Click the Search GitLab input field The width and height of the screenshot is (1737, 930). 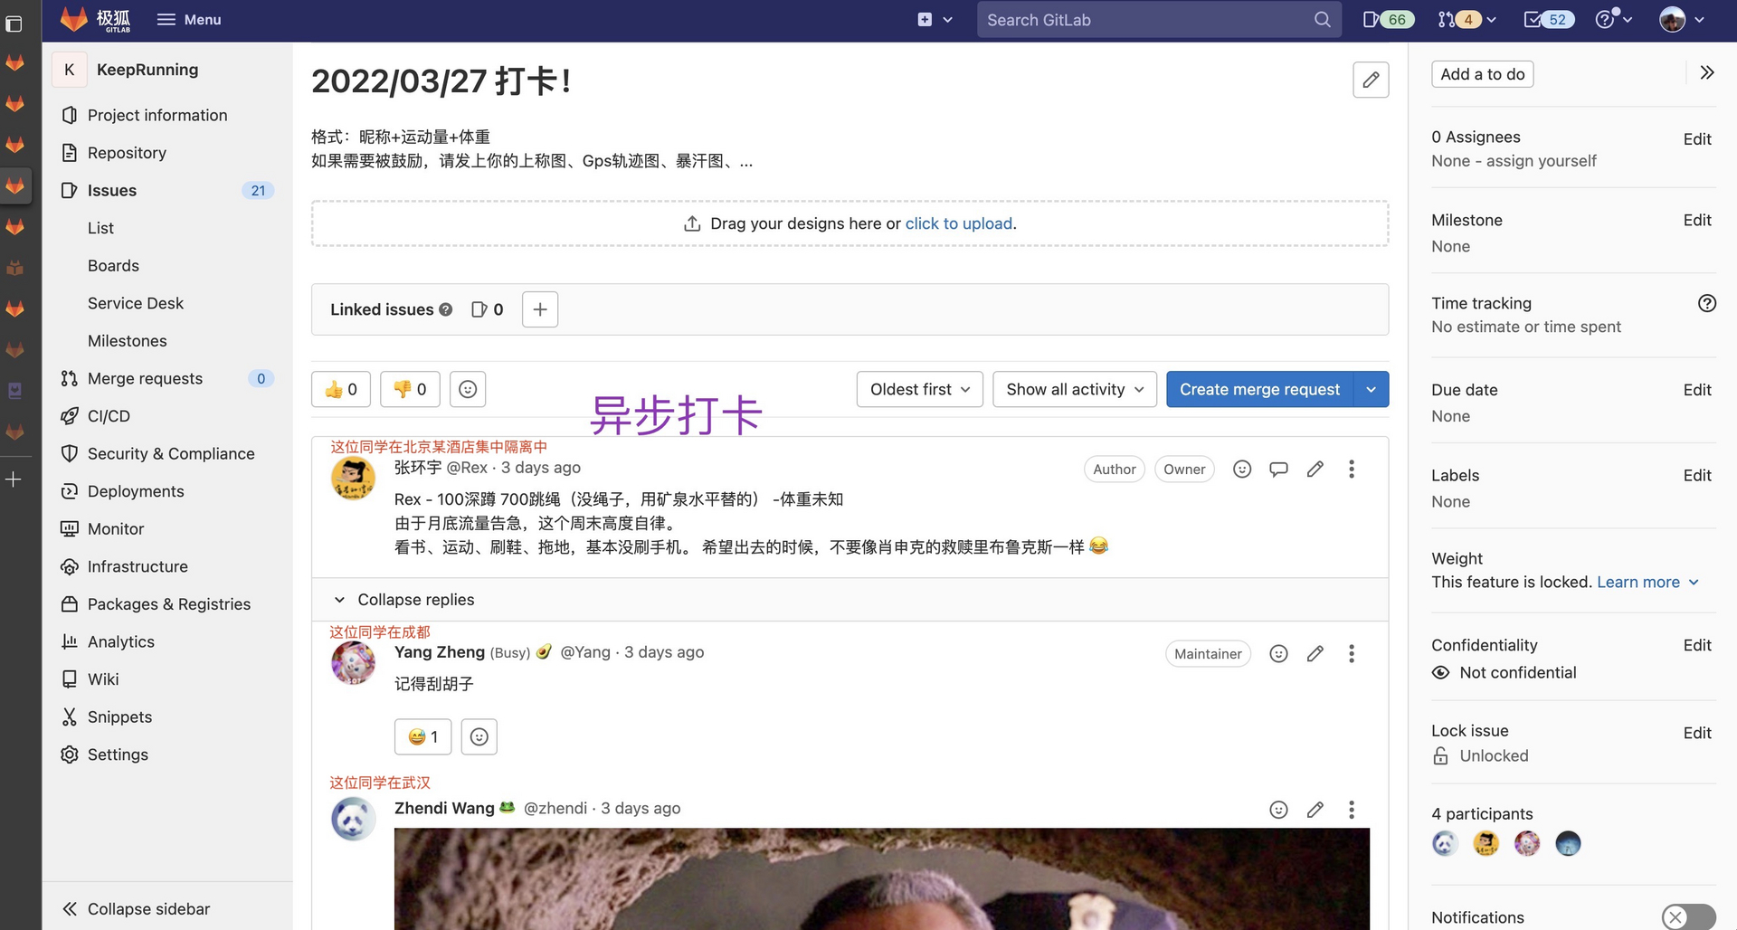1159,19
